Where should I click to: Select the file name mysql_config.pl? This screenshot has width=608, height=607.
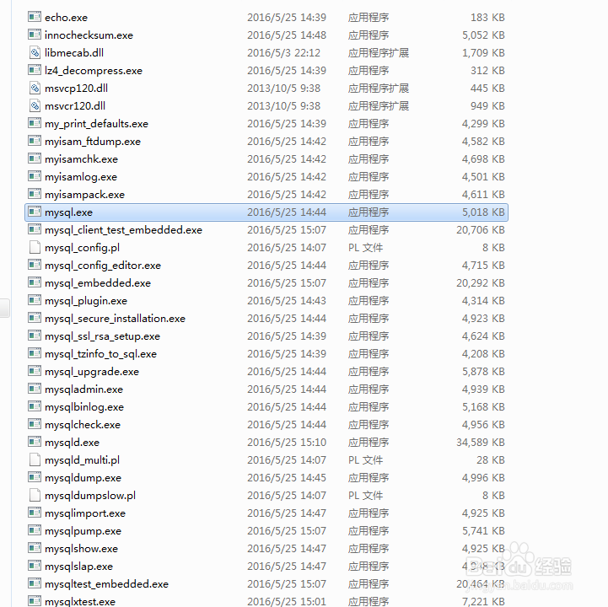(82, 248)
